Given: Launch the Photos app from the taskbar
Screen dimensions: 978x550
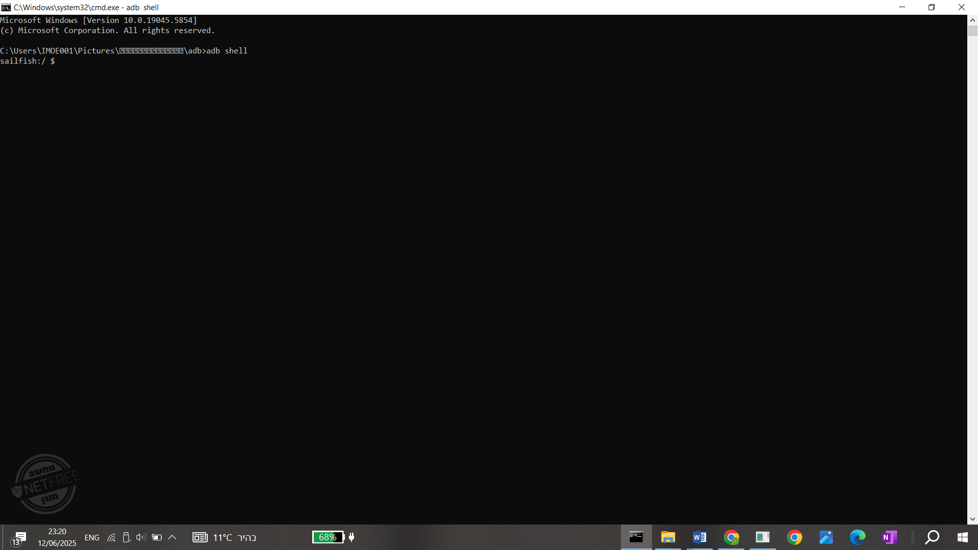Looking at the screenshot, I should coord(826,537).
